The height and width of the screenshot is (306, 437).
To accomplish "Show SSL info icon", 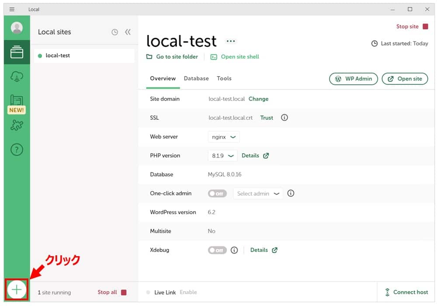I will pyautogui.click(x=284, y=118).
